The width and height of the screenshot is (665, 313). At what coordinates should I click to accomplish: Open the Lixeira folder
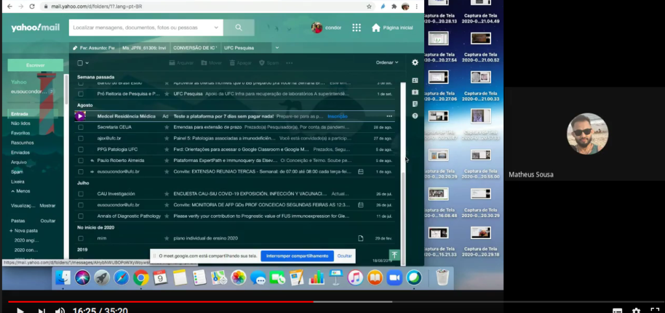tap(18, 181)
